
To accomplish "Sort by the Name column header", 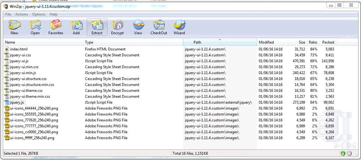I will tap(43, 42).
